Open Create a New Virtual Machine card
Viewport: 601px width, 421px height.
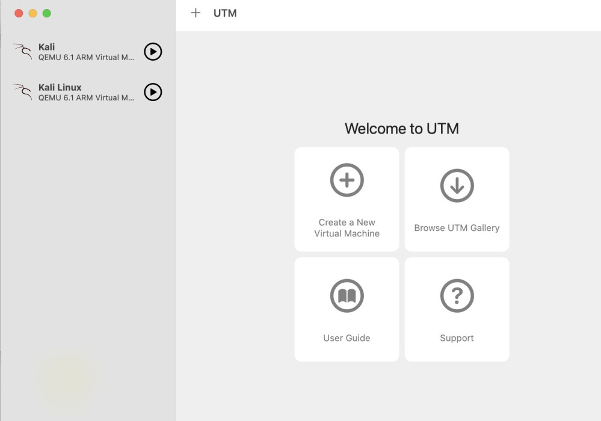click(347, 199)
